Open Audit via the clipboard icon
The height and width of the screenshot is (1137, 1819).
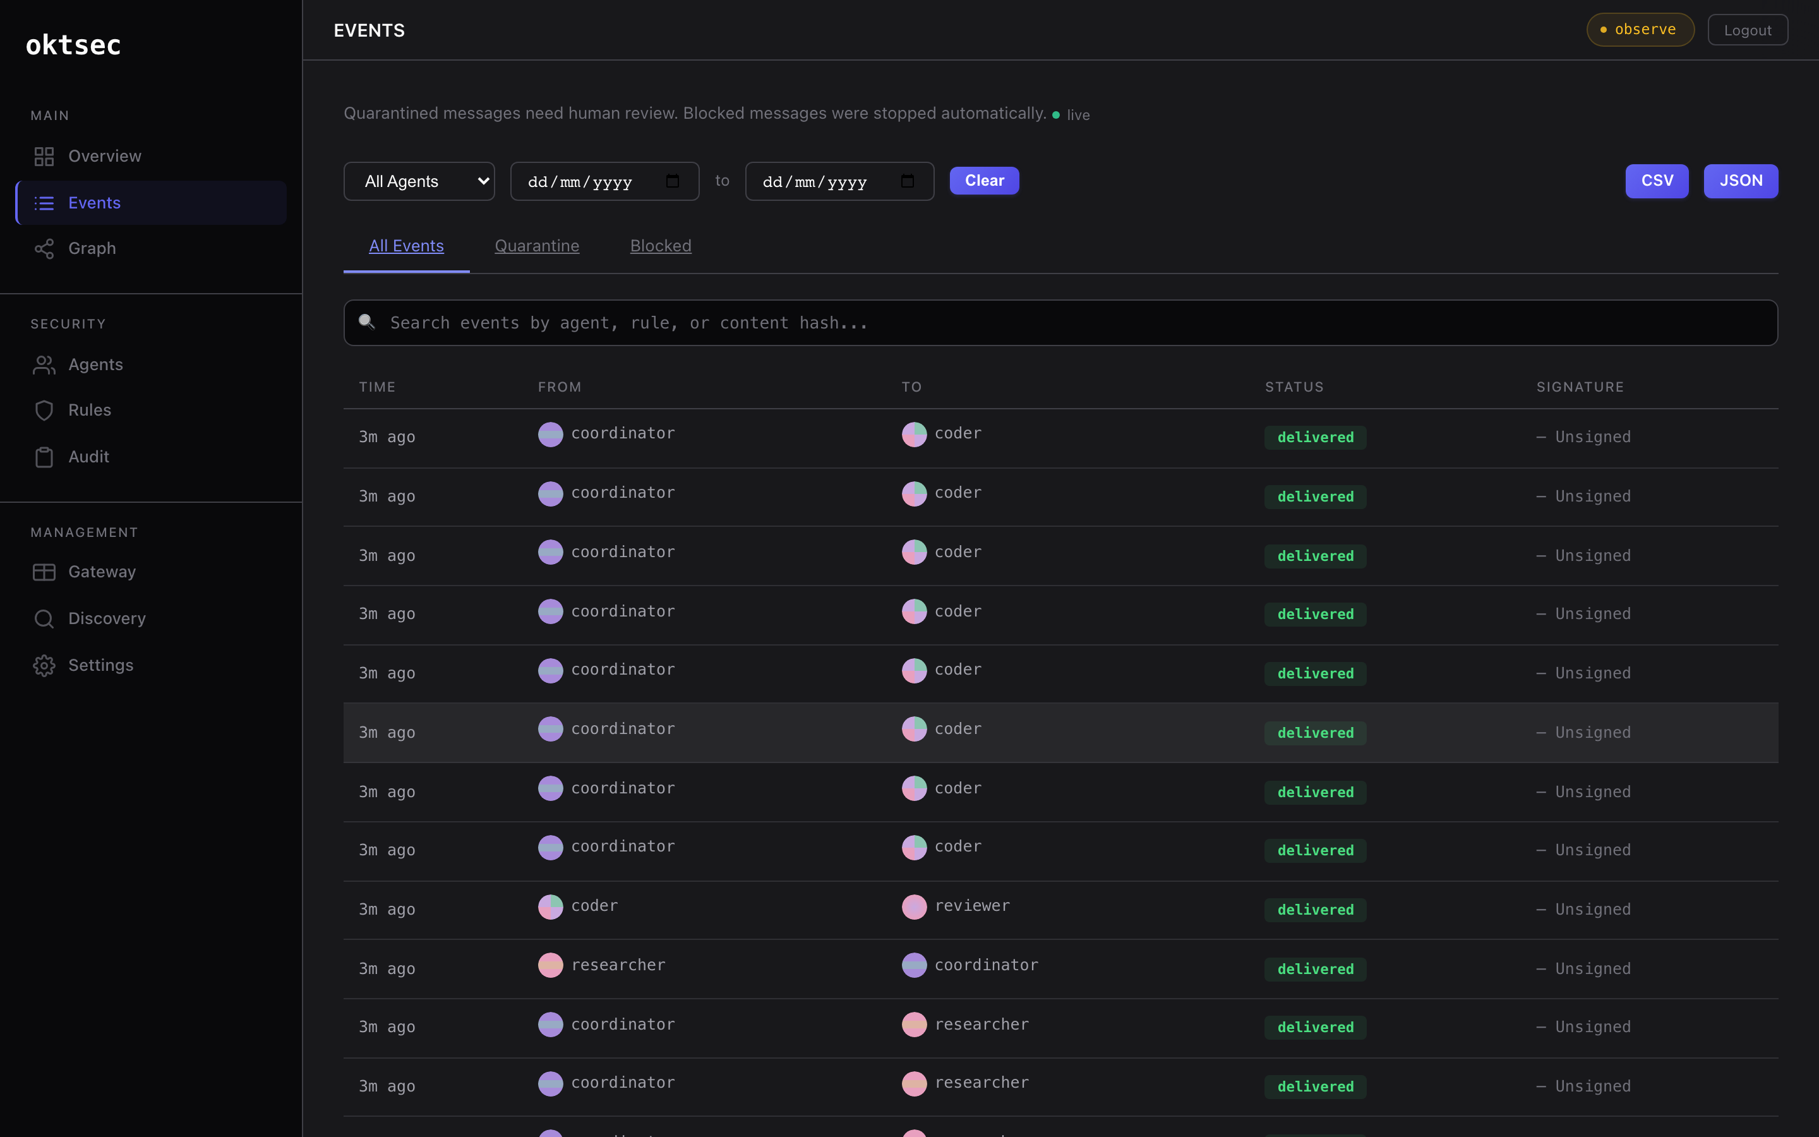(x=43, y=457)
